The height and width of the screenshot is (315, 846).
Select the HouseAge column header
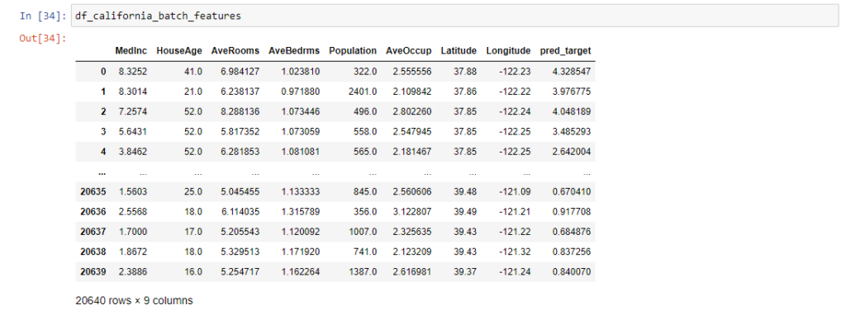pos(179,50)
